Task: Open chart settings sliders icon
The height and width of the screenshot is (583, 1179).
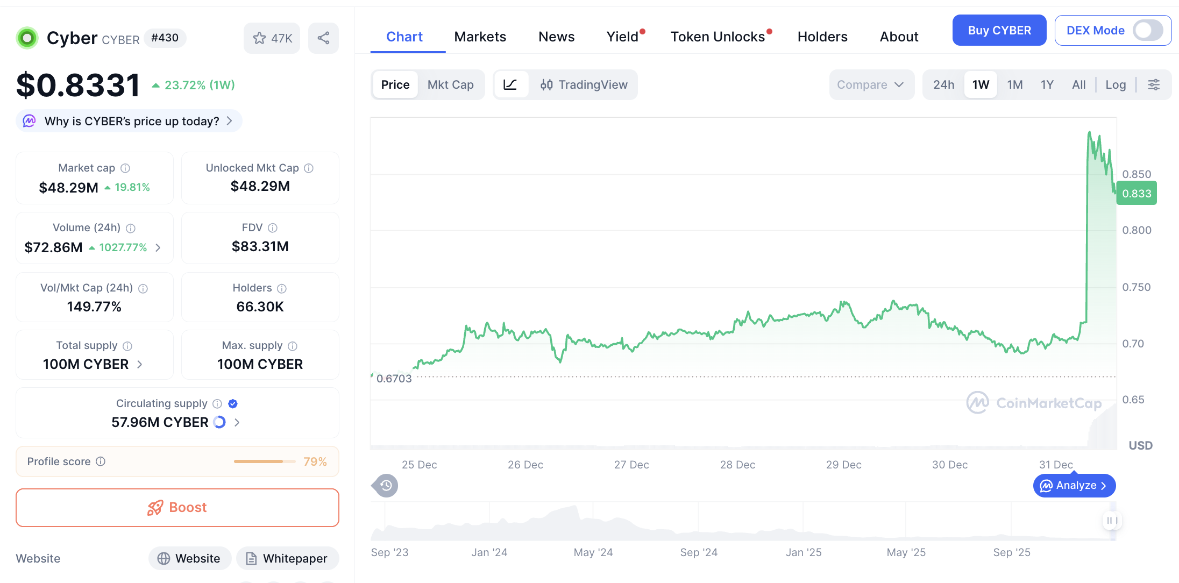Action: click(x=1154, y=84)
